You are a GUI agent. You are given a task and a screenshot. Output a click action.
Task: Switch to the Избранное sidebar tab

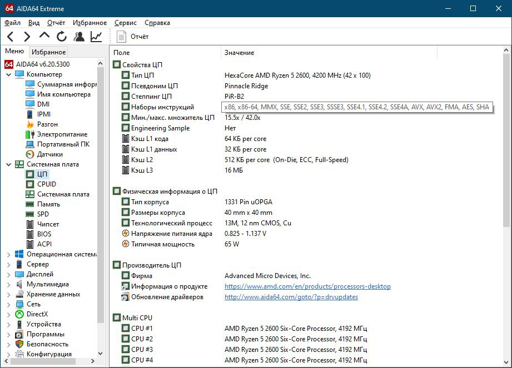click(49, 52)
